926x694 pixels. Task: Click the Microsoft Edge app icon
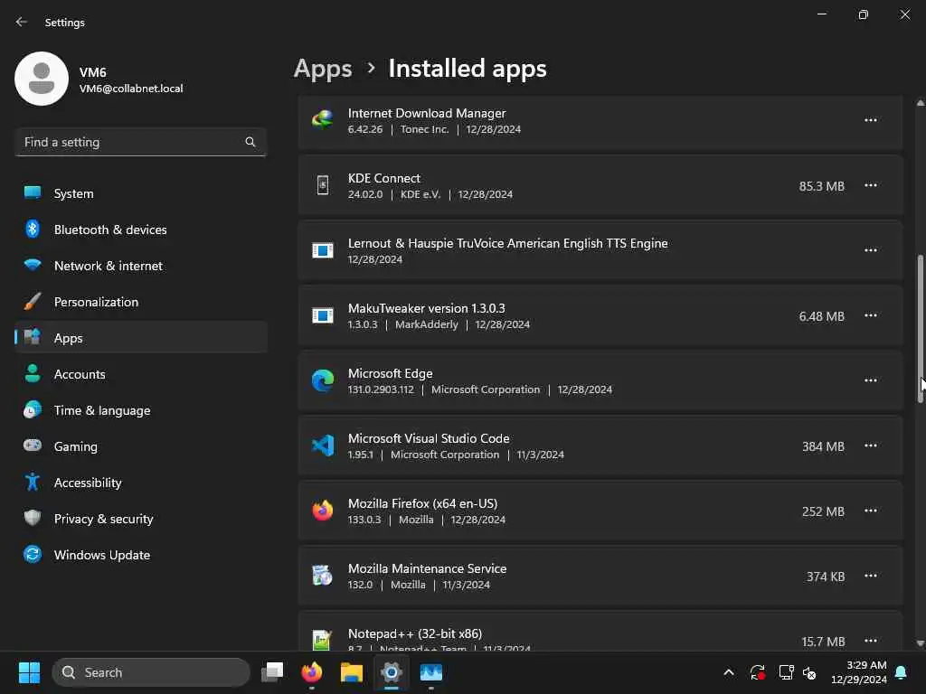pyautogui.click(x=323, y=380)
